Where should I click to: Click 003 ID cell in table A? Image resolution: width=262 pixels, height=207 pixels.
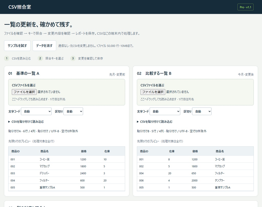point(13,173)
